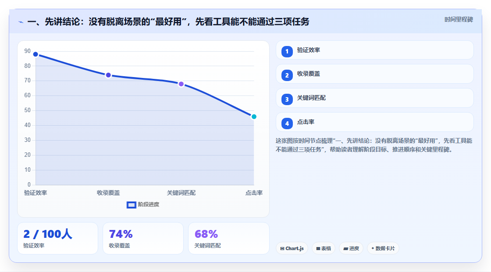The image size is (491, 272).
Task: Click the number 2 badge for 收录覆盖
Action: point(287,75)
